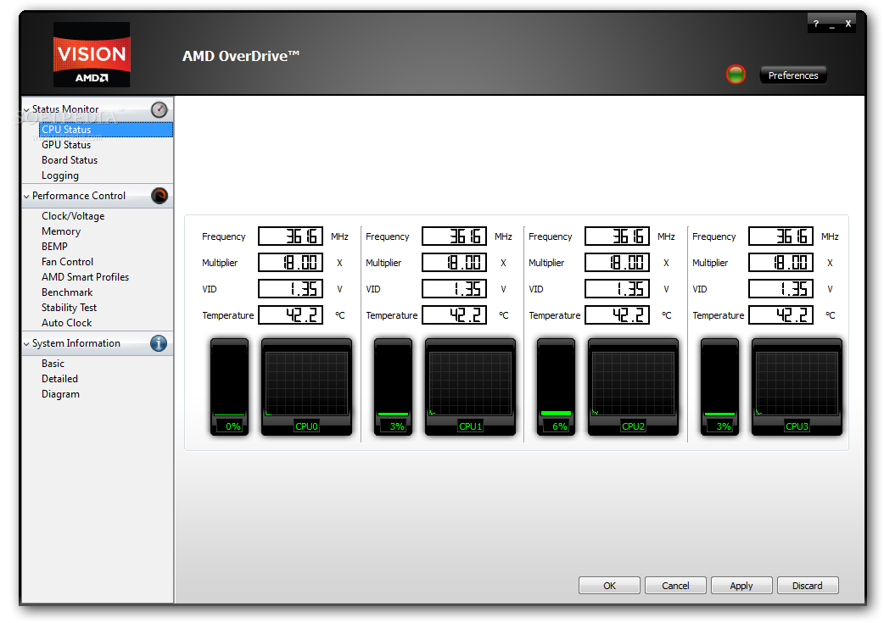Open the system Diagram page
Viewport: 884px width, 623px height.
(x=60, y=394)
